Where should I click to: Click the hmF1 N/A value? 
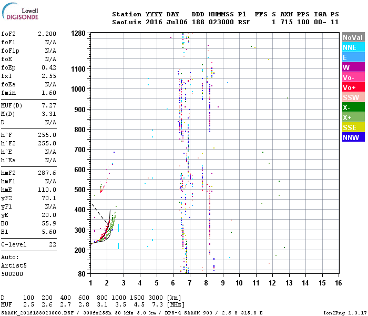50,181
